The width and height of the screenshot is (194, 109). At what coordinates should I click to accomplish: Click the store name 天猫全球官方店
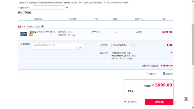pyautogui.click(x=33, y=27)
